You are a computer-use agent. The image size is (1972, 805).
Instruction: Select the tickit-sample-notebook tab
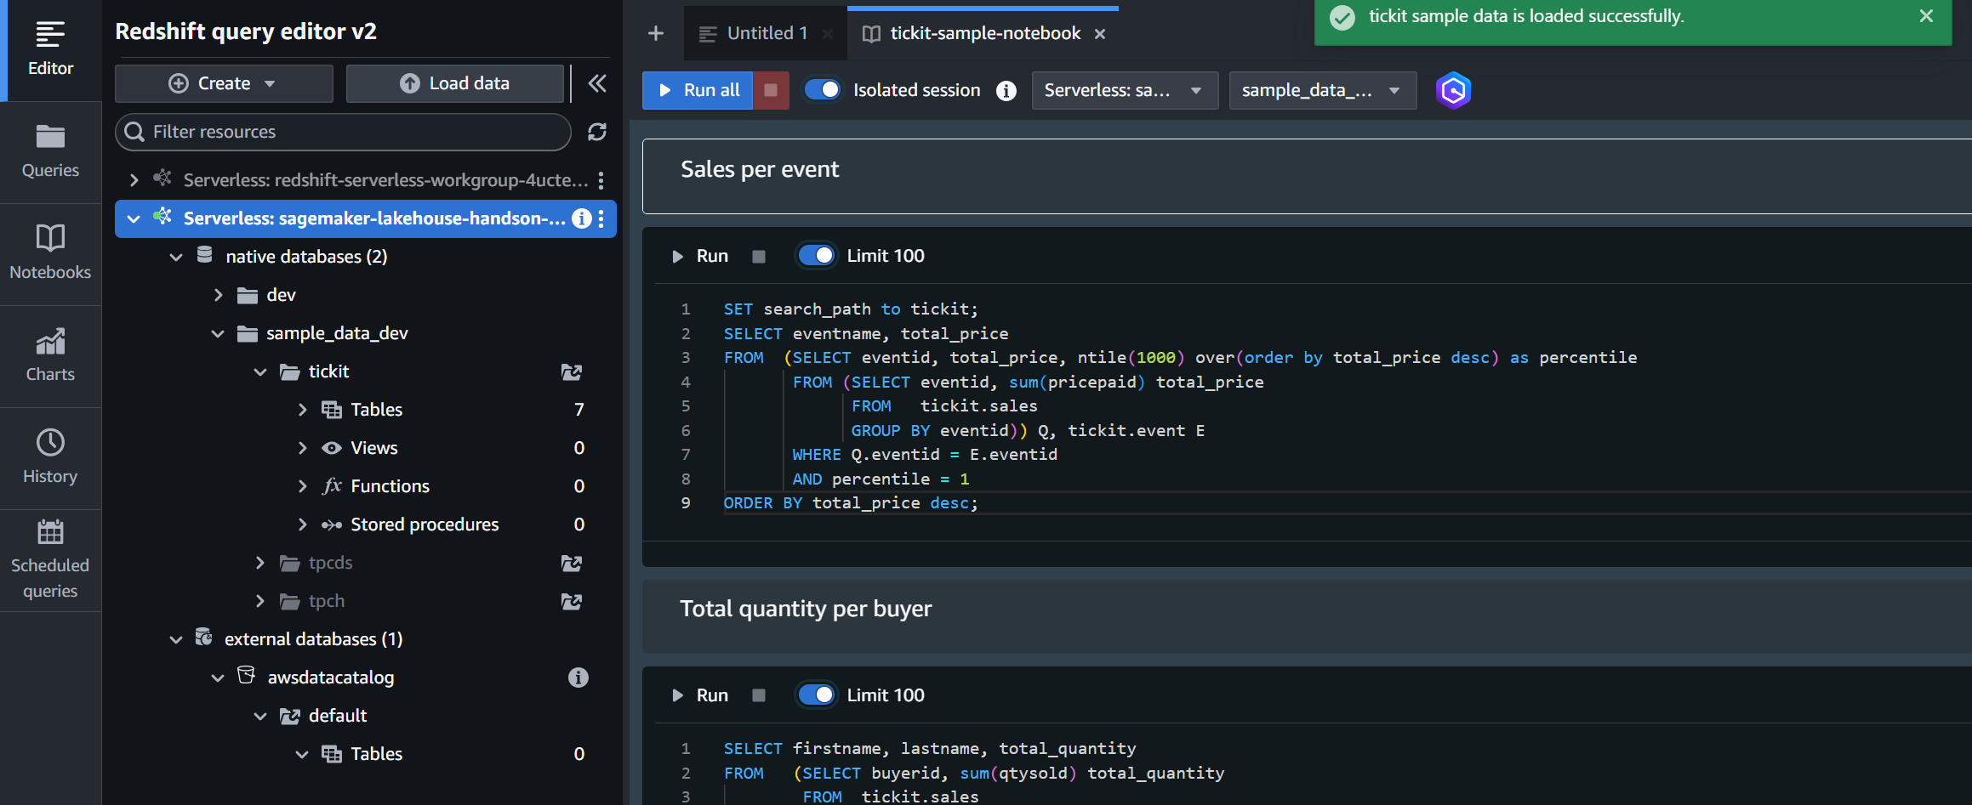coord(983,33)
